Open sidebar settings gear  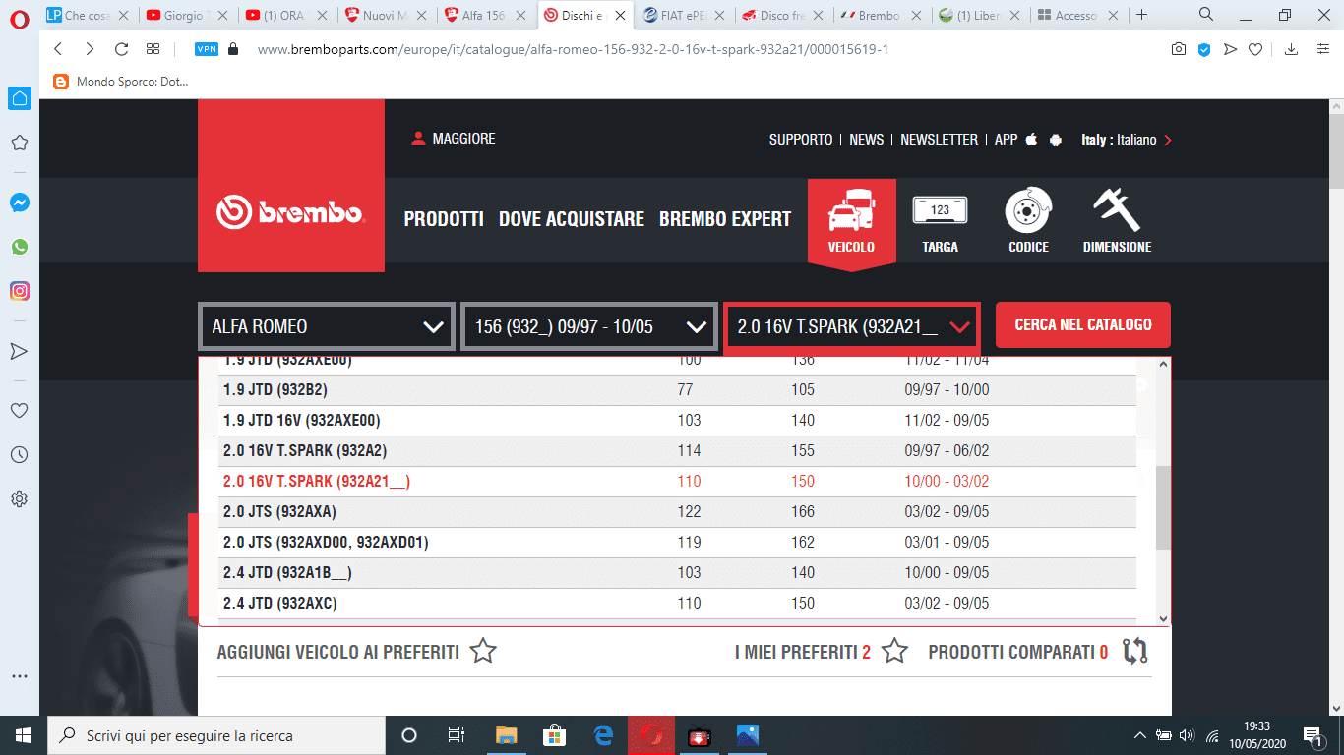pos(19,499)
